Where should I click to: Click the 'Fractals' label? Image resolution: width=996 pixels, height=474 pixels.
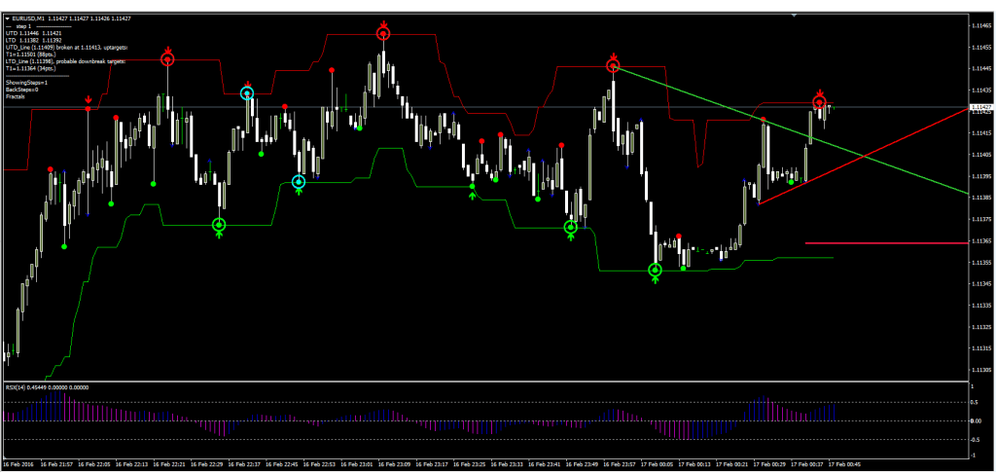[x=16, y=96]
